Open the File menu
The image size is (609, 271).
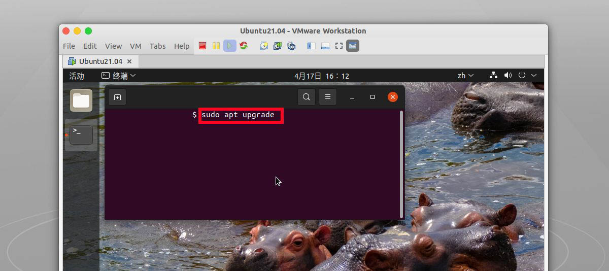coord(69,46)
